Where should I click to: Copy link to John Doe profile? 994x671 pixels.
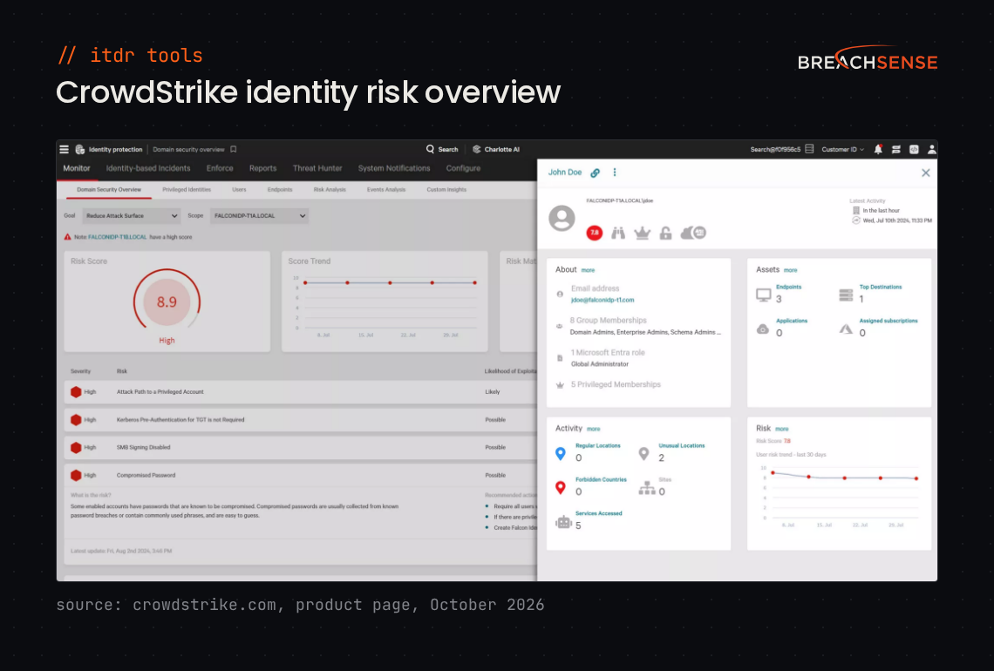click(x=596, y=173)
